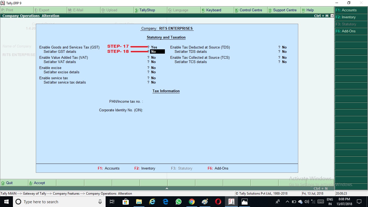Open Control Centre
Image resolution: width=368 pixels, height=207 pixels.
pyautogui.click(x=251, y=10)
